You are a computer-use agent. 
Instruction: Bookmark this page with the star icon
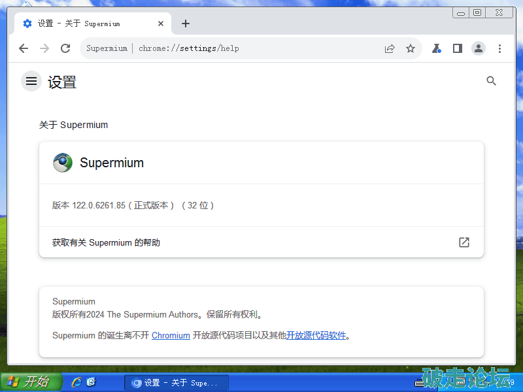click(x=411, y=48)
